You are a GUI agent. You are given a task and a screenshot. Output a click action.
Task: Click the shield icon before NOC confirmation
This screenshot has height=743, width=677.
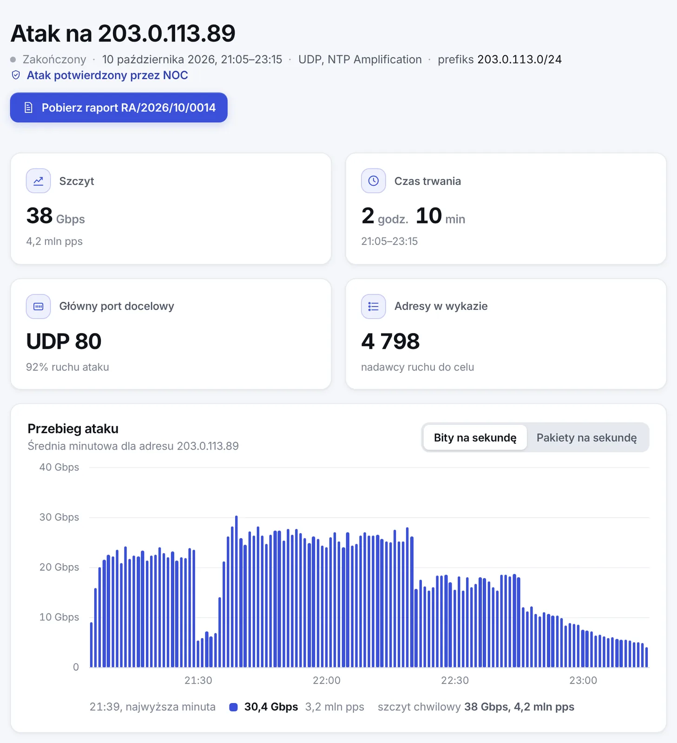[x=16, y=75]
